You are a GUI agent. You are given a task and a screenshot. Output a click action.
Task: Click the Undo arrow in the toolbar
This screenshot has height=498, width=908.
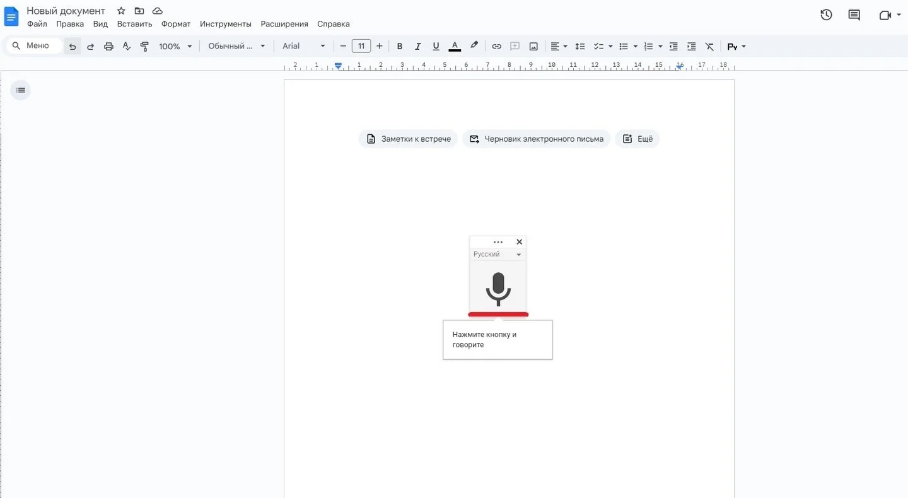pyautogui.click(x=73, y=46)
